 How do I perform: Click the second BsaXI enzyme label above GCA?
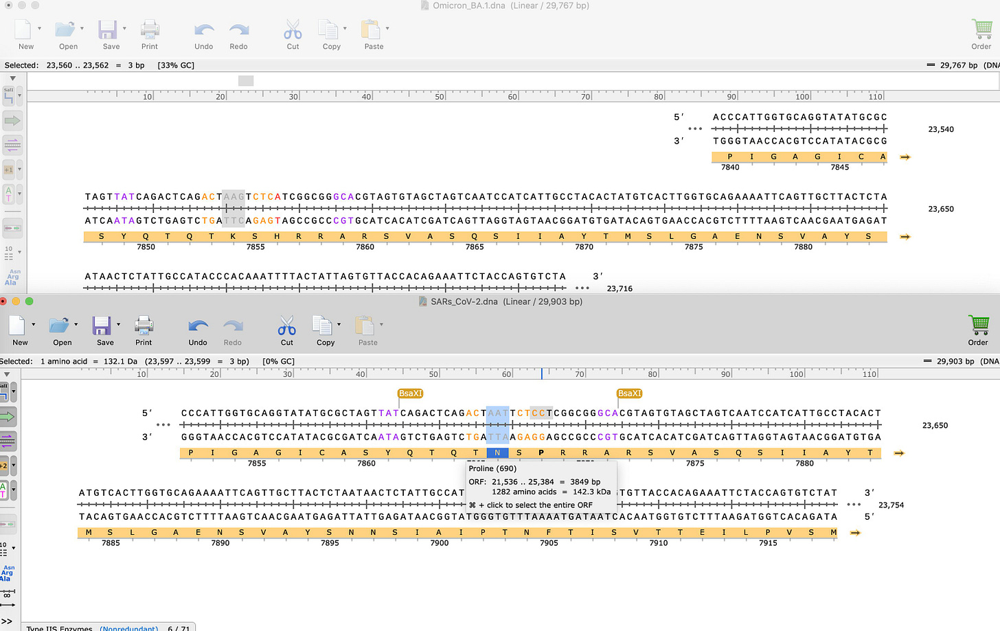click(629, 393)
